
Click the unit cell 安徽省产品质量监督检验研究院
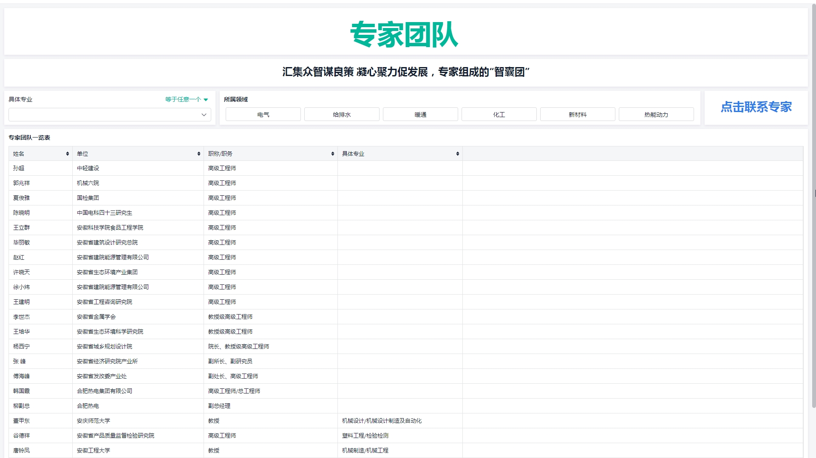(138, 436)
